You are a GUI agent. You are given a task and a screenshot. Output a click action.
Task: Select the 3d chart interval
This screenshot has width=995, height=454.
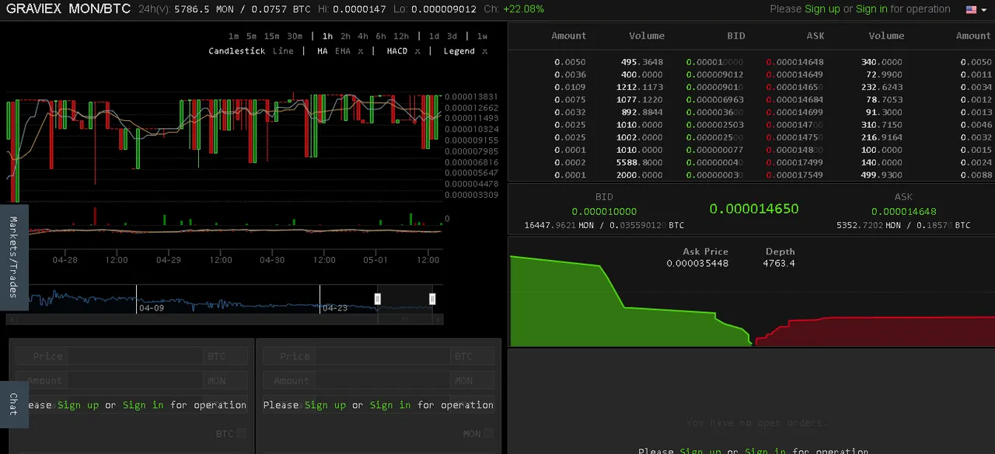(x=452, y=36)
